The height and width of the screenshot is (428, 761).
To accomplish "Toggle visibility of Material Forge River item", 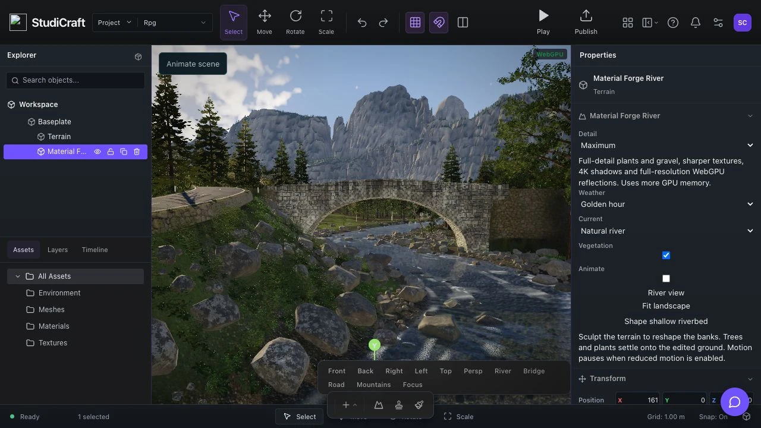I will [x=98, y=152].
